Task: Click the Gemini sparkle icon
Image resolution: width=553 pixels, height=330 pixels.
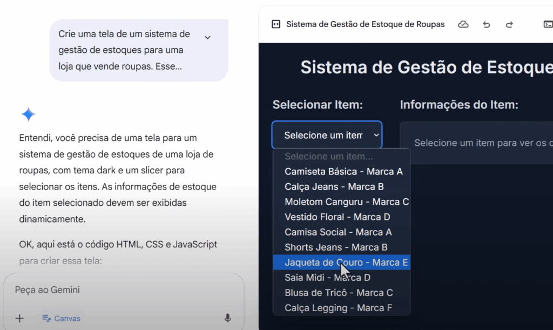Action: (x=28, y=115)
